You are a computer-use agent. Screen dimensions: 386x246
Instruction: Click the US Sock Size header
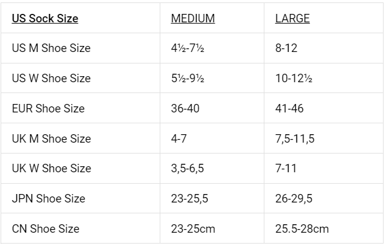[45, 18]
